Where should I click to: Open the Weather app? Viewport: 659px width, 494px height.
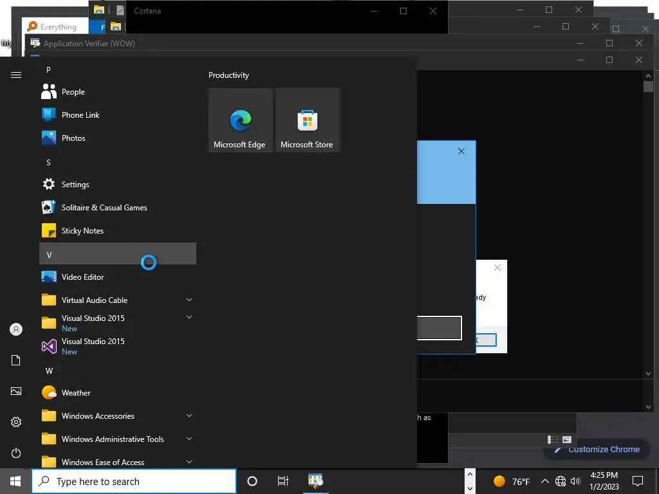118,392
